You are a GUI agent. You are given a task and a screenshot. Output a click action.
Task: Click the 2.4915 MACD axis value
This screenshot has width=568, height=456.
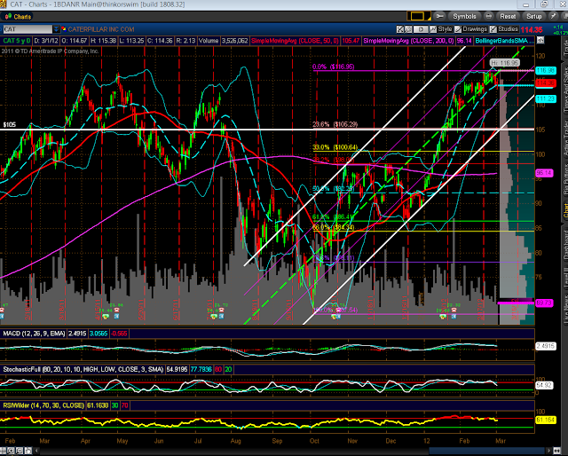(545, 346)
